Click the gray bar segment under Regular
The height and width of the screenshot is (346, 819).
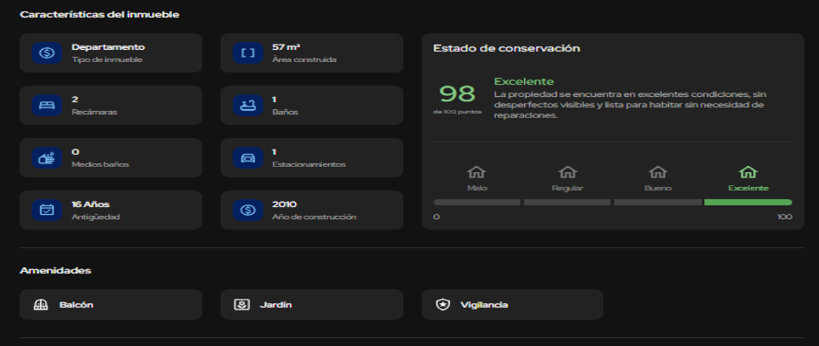tap(567, 202)
